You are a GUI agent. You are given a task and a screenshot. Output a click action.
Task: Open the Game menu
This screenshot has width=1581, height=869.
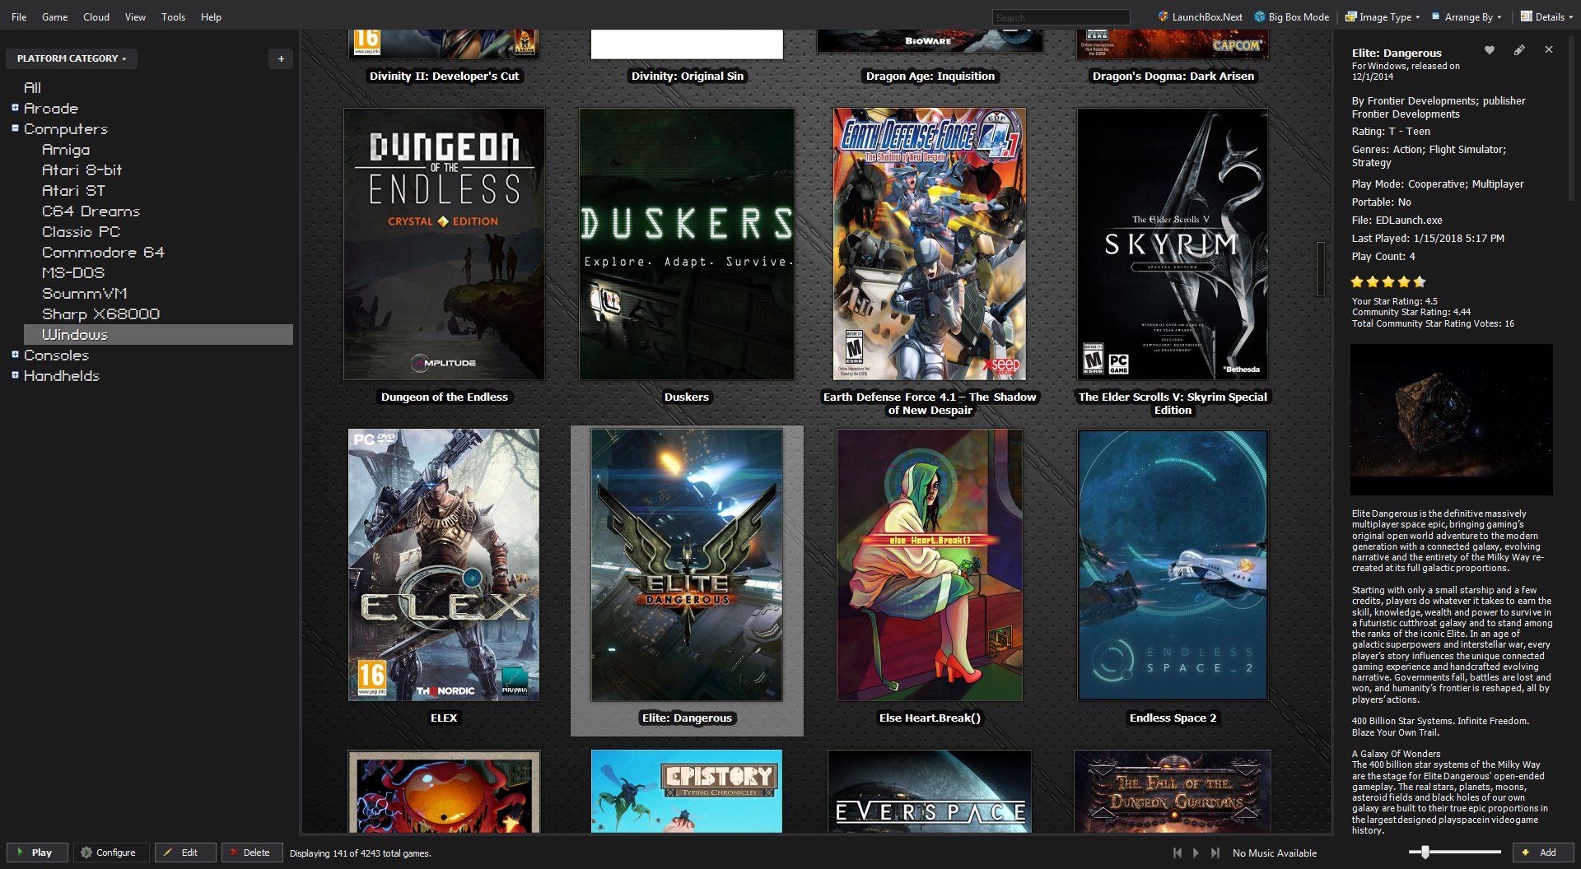click(x=54, y=16)
